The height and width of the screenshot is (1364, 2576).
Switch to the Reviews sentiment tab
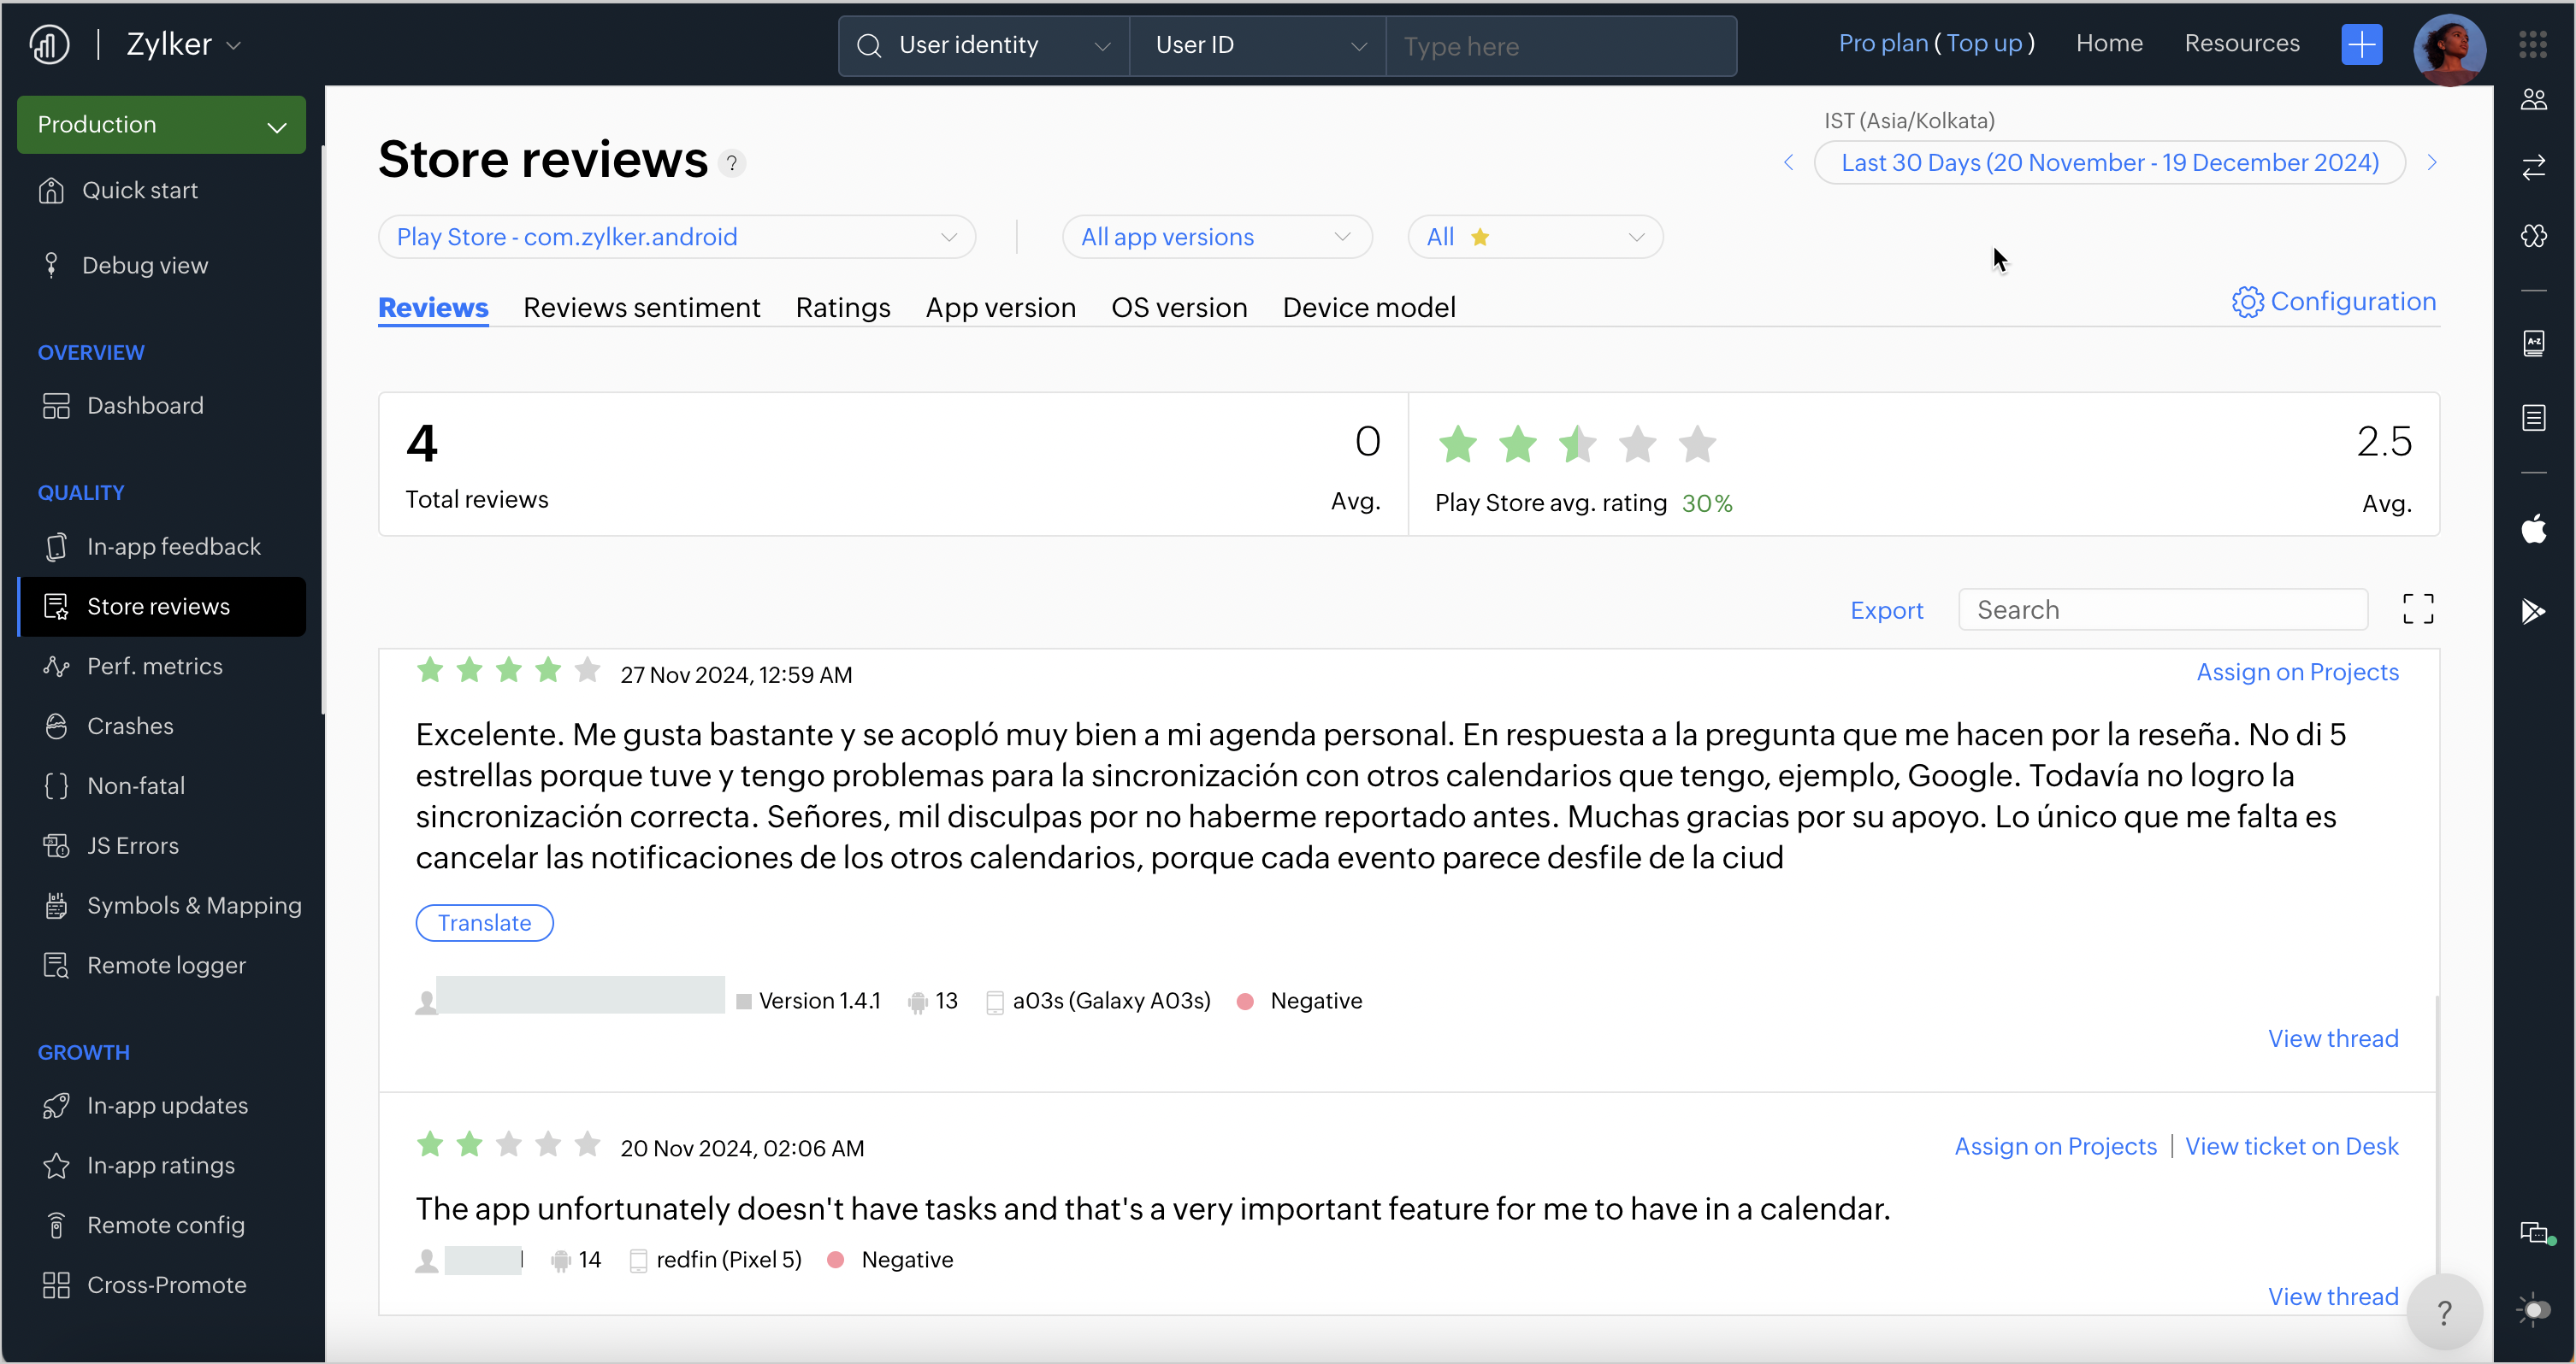641,308
